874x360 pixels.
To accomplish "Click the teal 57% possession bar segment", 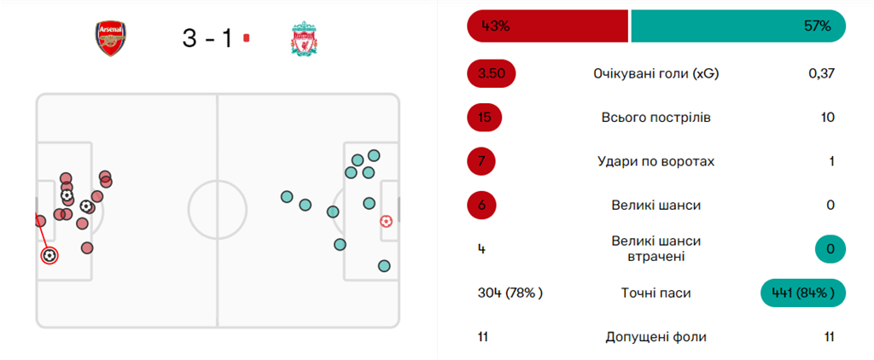I will 737,26.
